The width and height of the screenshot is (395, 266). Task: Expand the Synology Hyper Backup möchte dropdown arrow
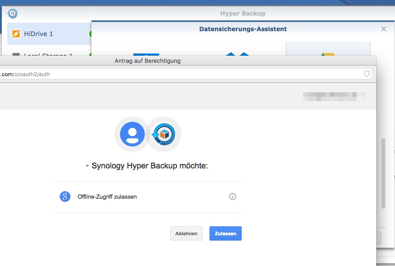pyautogui.click(x=87, y=166)
